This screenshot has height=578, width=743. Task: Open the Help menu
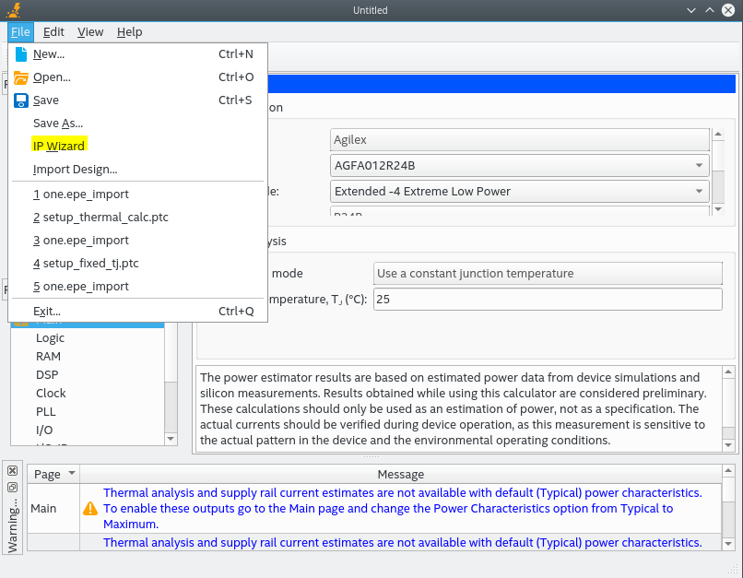click(130, 31)
